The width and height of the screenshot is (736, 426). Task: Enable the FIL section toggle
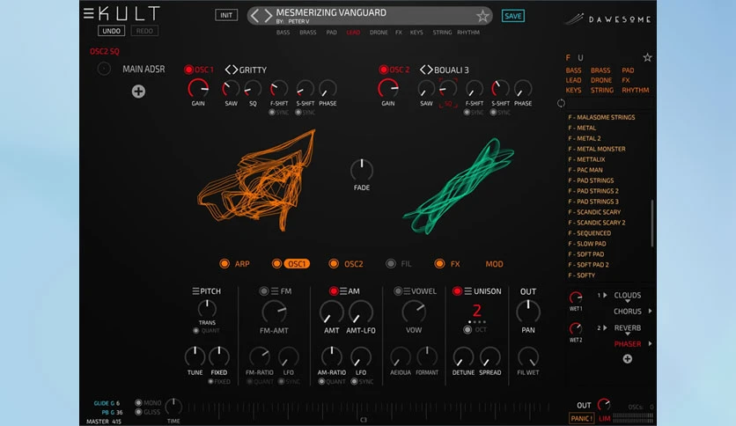click(x=391, y=264)
